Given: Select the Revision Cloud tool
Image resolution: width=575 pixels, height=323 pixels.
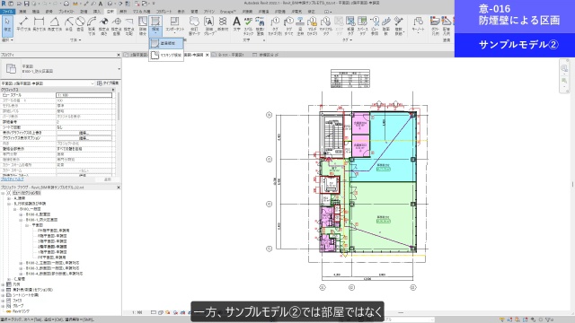Looking at the screenshot, I should tap(194, 26).
